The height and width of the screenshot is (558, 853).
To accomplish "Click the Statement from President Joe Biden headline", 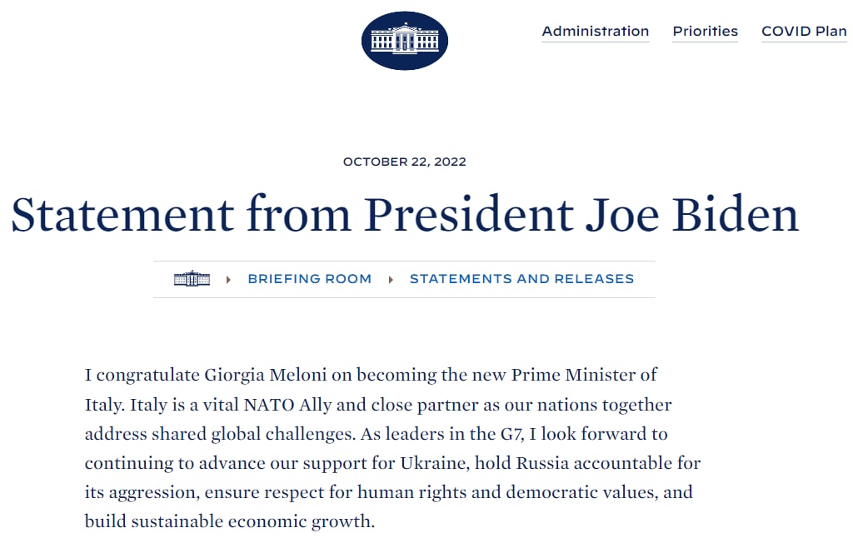I will [x=404, y=214].
